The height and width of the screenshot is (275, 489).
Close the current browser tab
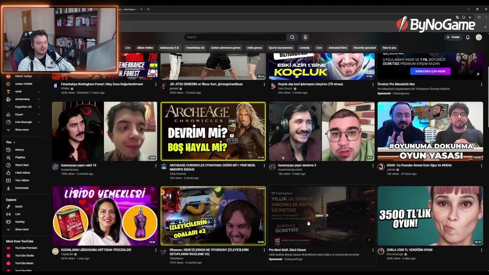click(x=141, y=9)
